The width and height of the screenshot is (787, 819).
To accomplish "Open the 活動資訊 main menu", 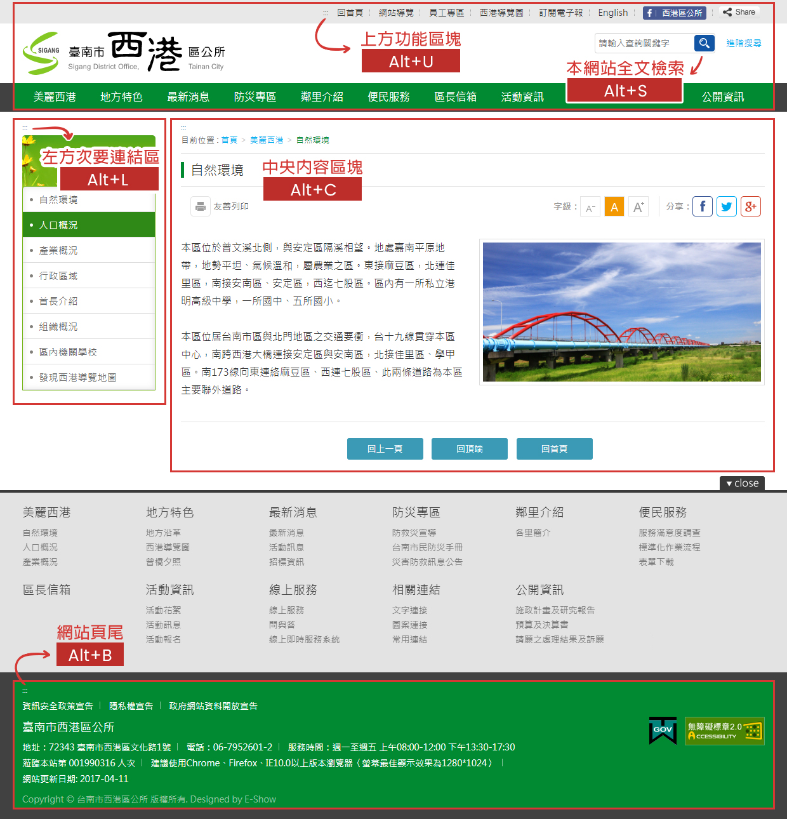I will [x=522, y=97].
